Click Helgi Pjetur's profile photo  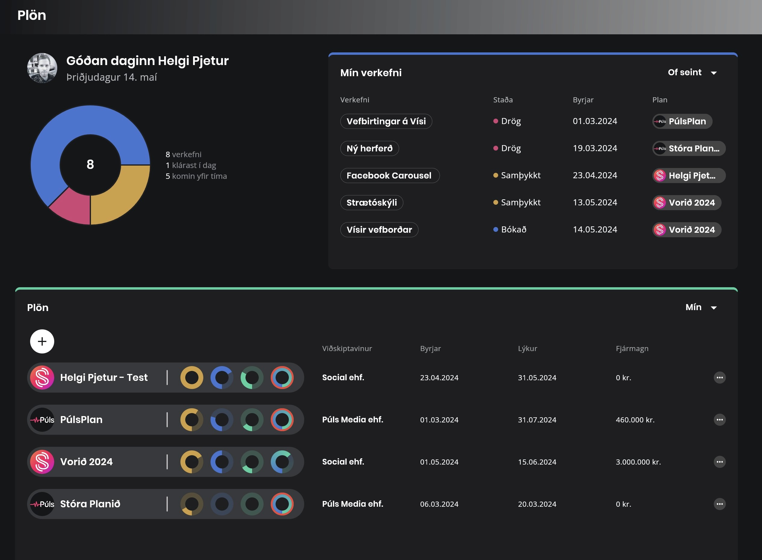(42, 68)
